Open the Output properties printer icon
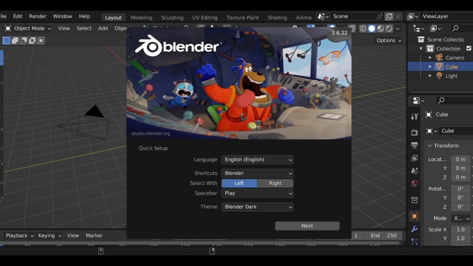Image resolution: width=473 pixels, height=266 pixels. (x=414, y=145)
